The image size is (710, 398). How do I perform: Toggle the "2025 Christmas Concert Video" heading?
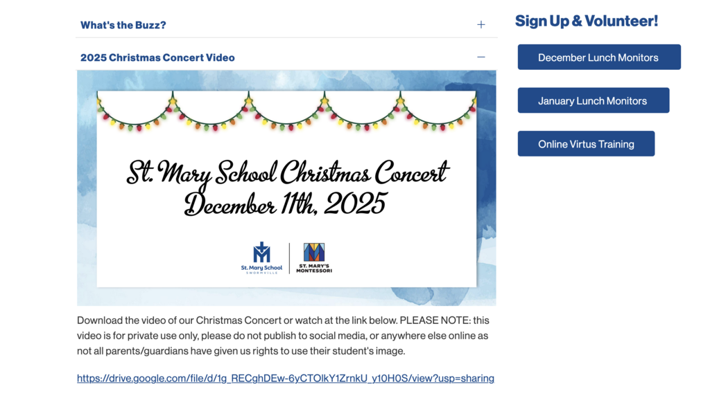pyautogui.click(x=157, y=57)
